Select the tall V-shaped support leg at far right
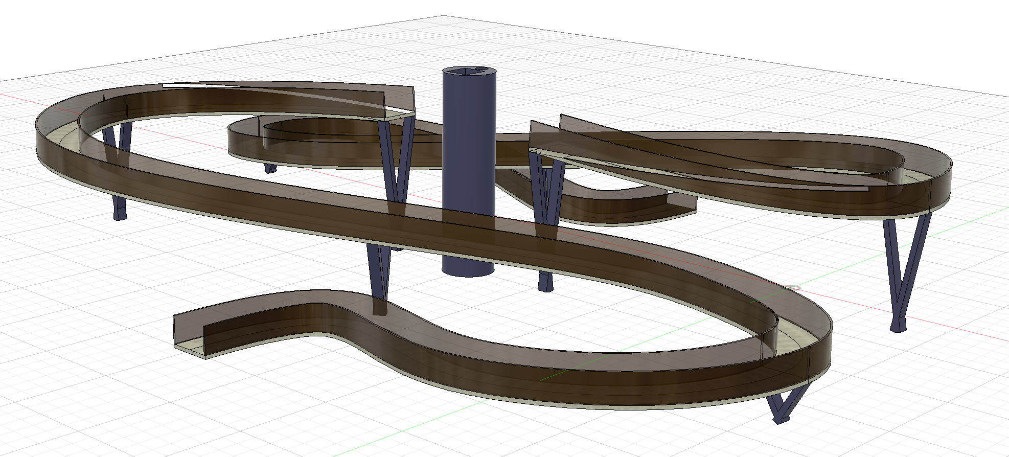The width and height of the screenshot is (1009, 457). (907, 272)
